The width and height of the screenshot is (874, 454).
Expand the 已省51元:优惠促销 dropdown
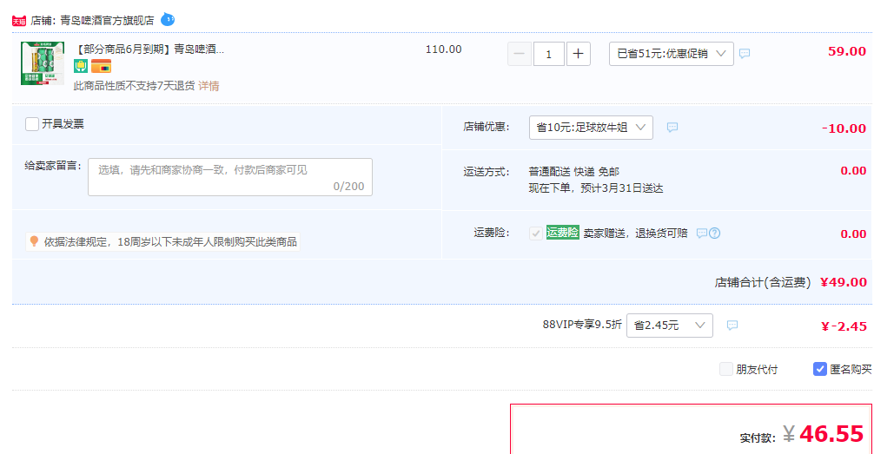(x=671, y=54)
